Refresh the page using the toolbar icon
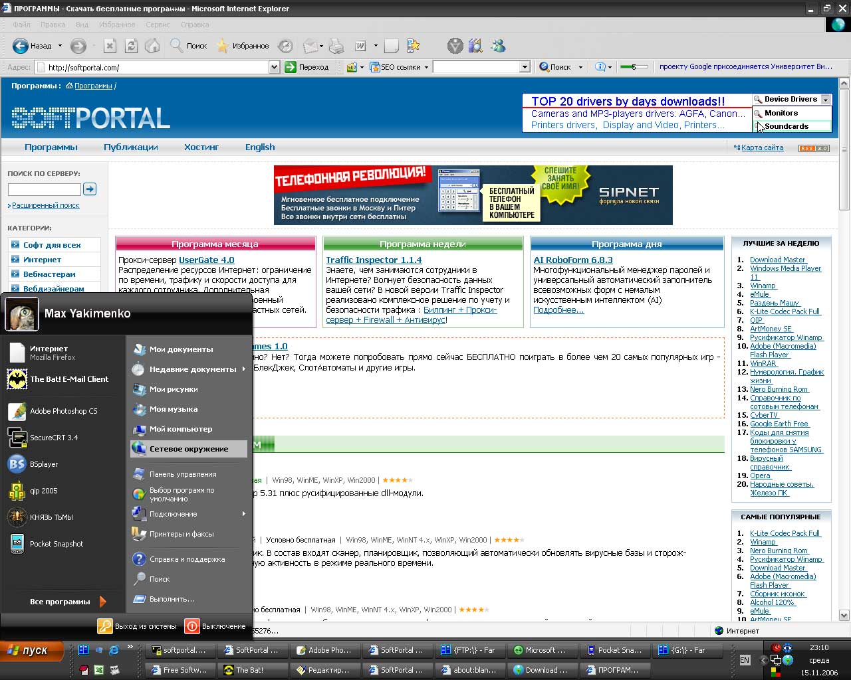Viewport: 851px width, 680px height. [x=132, y=46]
